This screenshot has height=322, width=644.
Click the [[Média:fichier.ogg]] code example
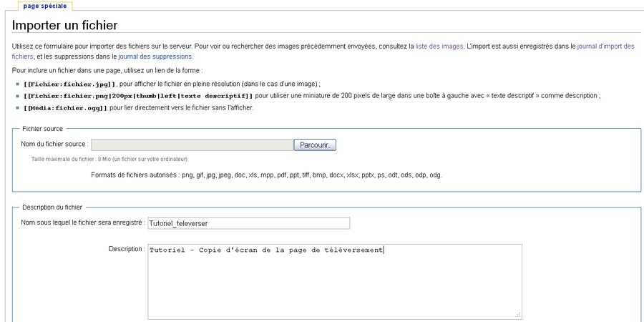tap(65, 108)
